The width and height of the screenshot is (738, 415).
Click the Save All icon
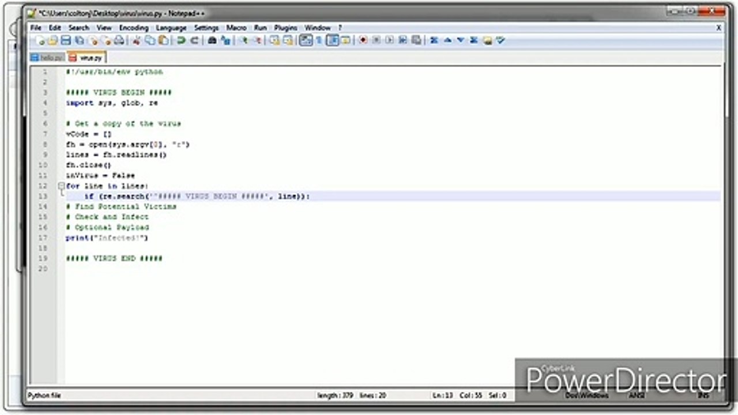pos(80,40)
